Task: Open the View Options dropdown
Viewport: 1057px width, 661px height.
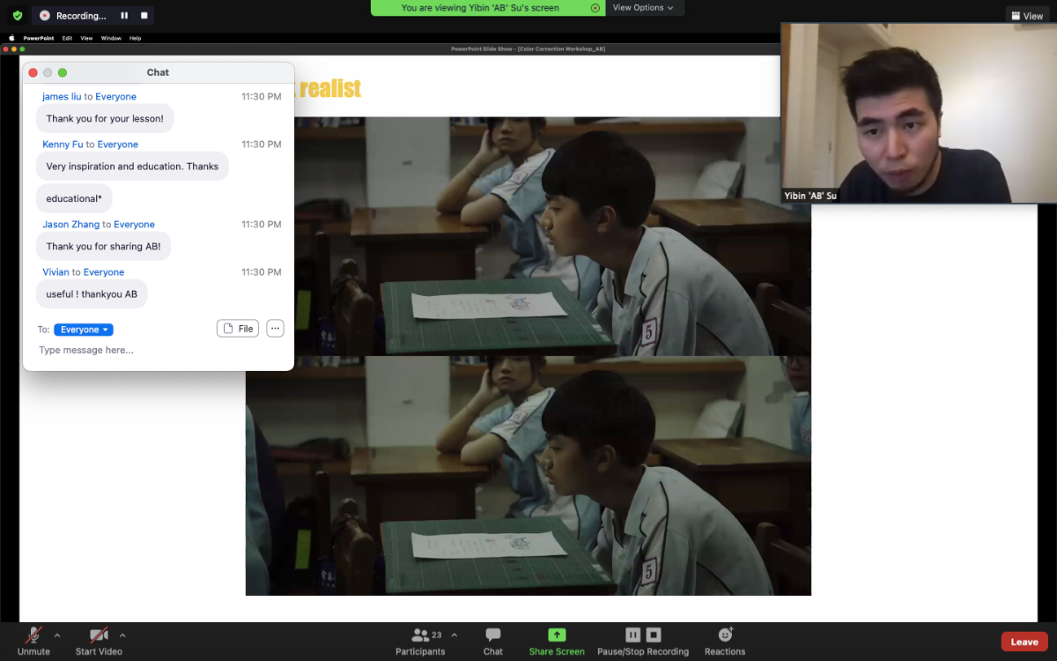Action: point(644,8)
